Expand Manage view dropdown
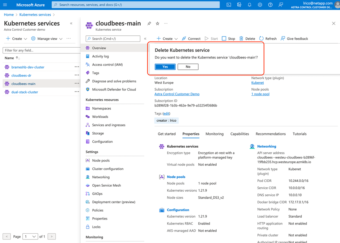Viewport: 340px width, 243px height. [47, 39]
